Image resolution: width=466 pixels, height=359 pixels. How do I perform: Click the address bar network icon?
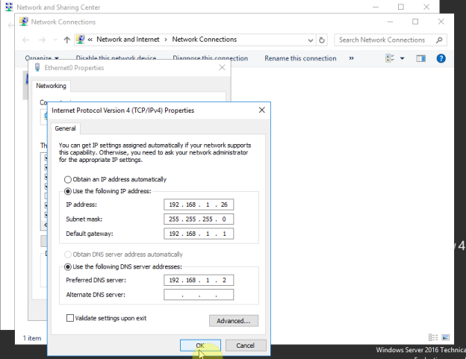pyautogui.click(x=80, y=40)
